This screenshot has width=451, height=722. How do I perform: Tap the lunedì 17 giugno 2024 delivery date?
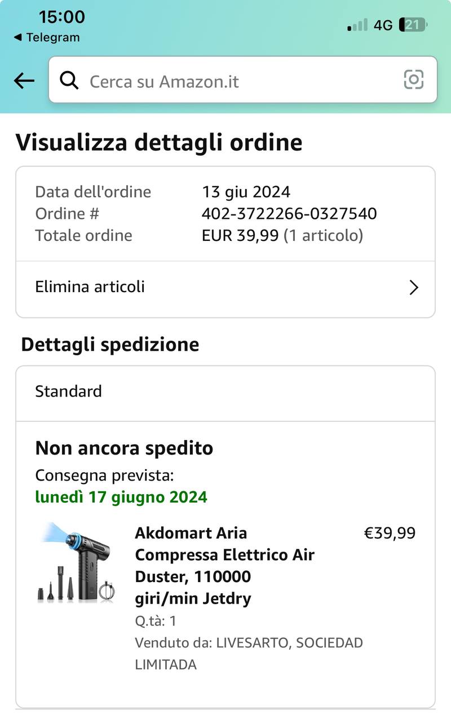[121, 497]
